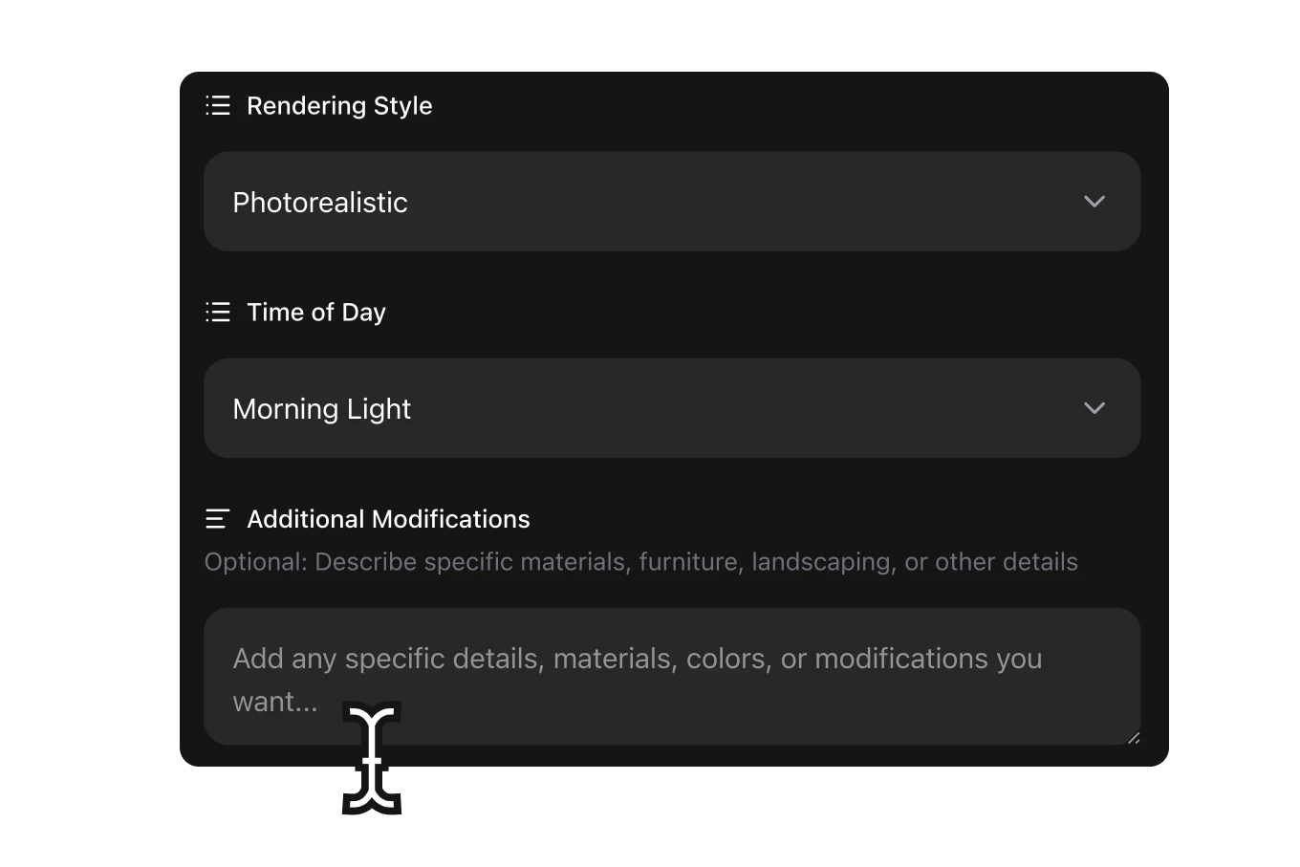This screenshot has width=1300, height=867.
Task: Click the "Additional Modifications" heading label
Action: pyautogui.click(x=388, y=519)
